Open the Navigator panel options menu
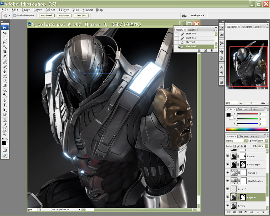270x216 pixels. pyautogui.click(x=267, y=27)
